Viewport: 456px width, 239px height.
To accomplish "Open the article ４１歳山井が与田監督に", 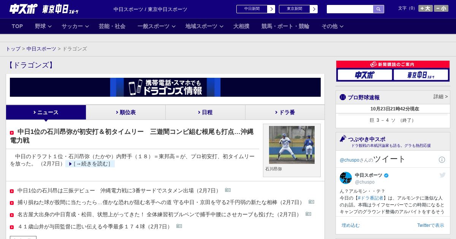I will click(x=94, y=227).
